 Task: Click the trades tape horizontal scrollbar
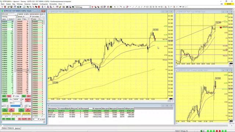38,117
